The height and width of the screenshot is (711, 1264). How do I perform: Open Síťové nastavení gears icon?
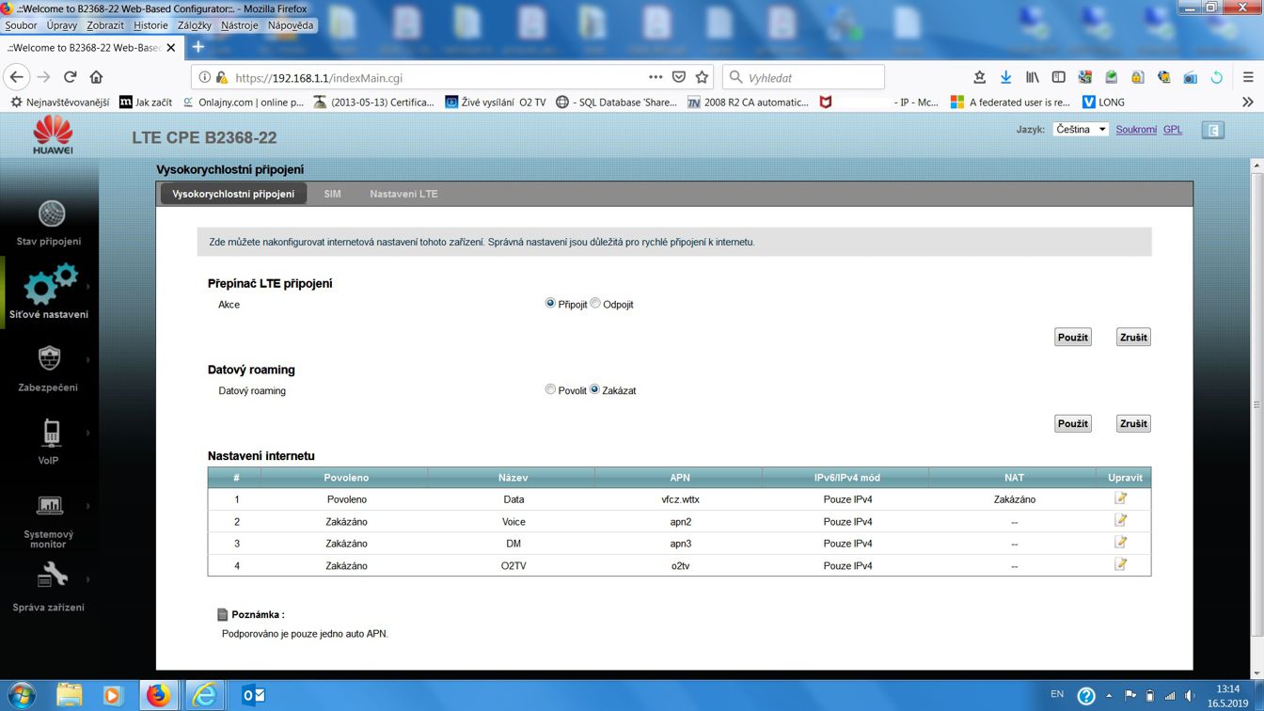click(50, 285)
